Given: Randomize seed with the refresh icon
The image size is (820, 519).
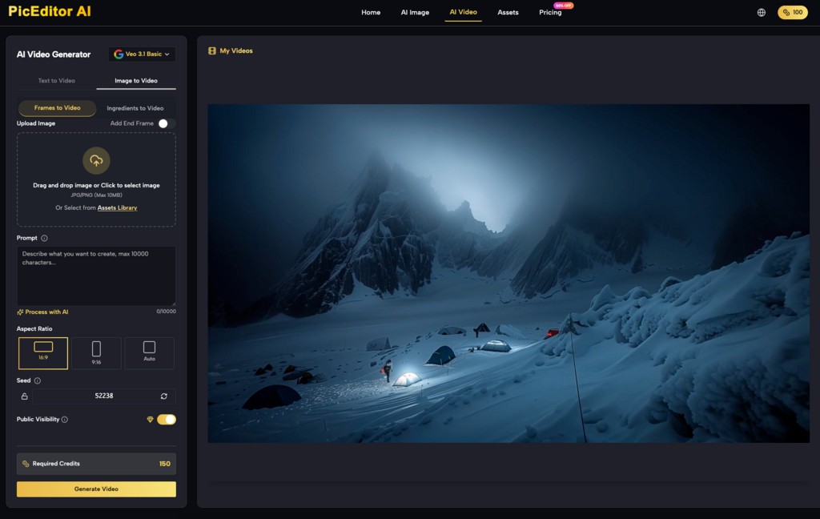Looking at the screenshot, I should coord(163,396).
